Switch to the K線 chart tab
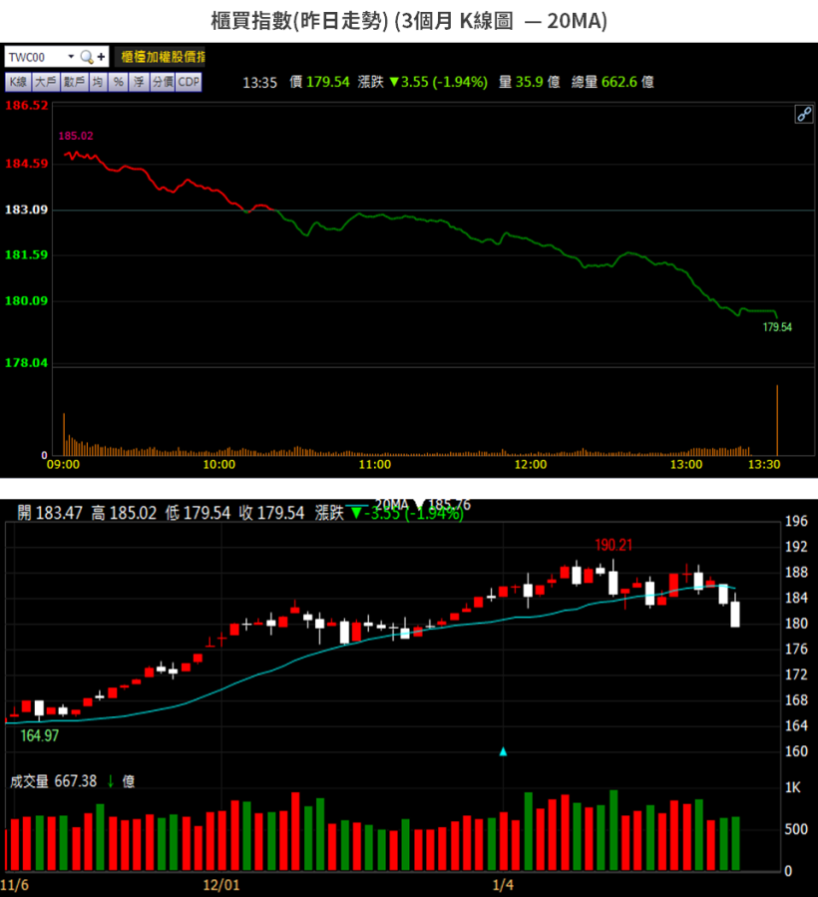This screenshot has width=818, height=897. [x=18, y=81]
